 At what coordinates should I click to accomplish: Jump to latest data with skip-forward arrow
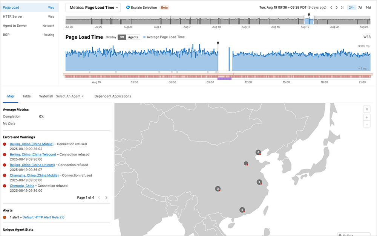click(x=341, y=7)
